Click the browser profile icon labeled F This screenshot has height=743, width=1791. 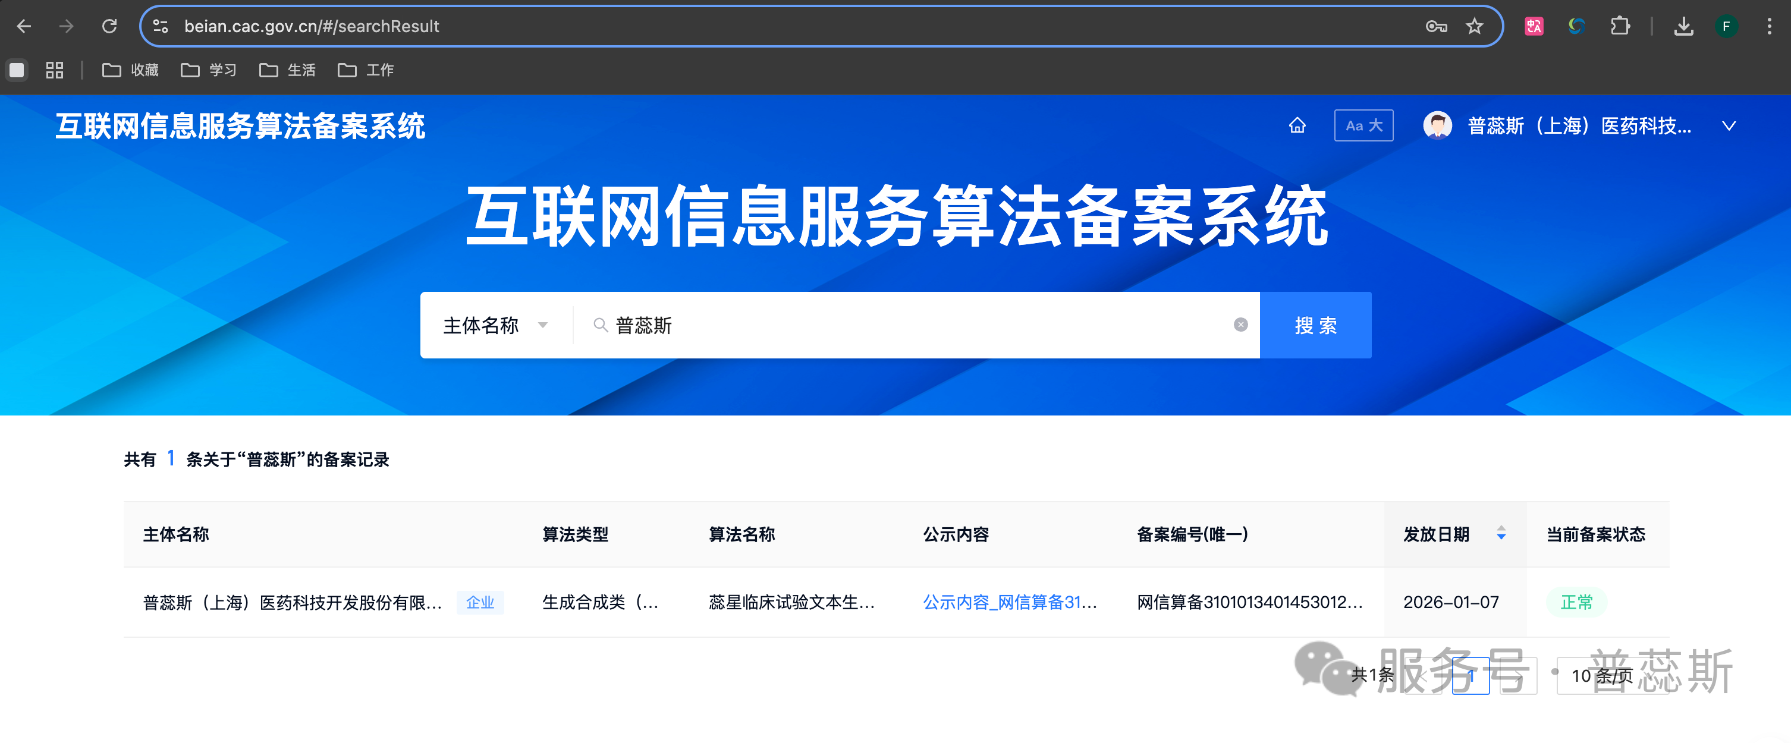1727,26
